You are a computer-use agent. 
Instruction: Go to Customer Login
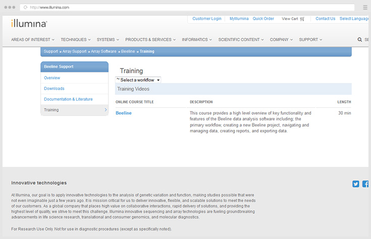pyautogui.click(x=207, y=19)
